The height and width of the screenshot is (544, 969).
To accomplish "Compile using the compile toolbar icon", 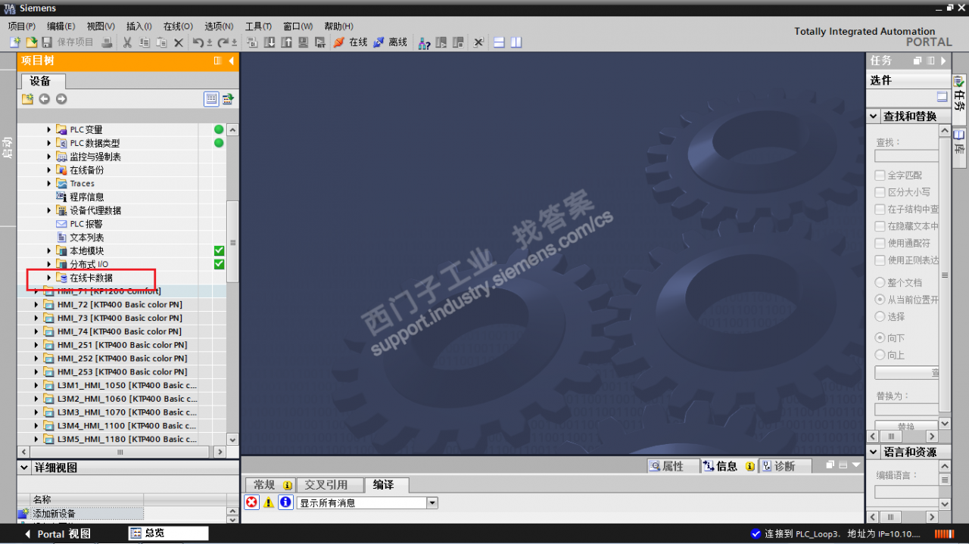I will pos(253,42).
